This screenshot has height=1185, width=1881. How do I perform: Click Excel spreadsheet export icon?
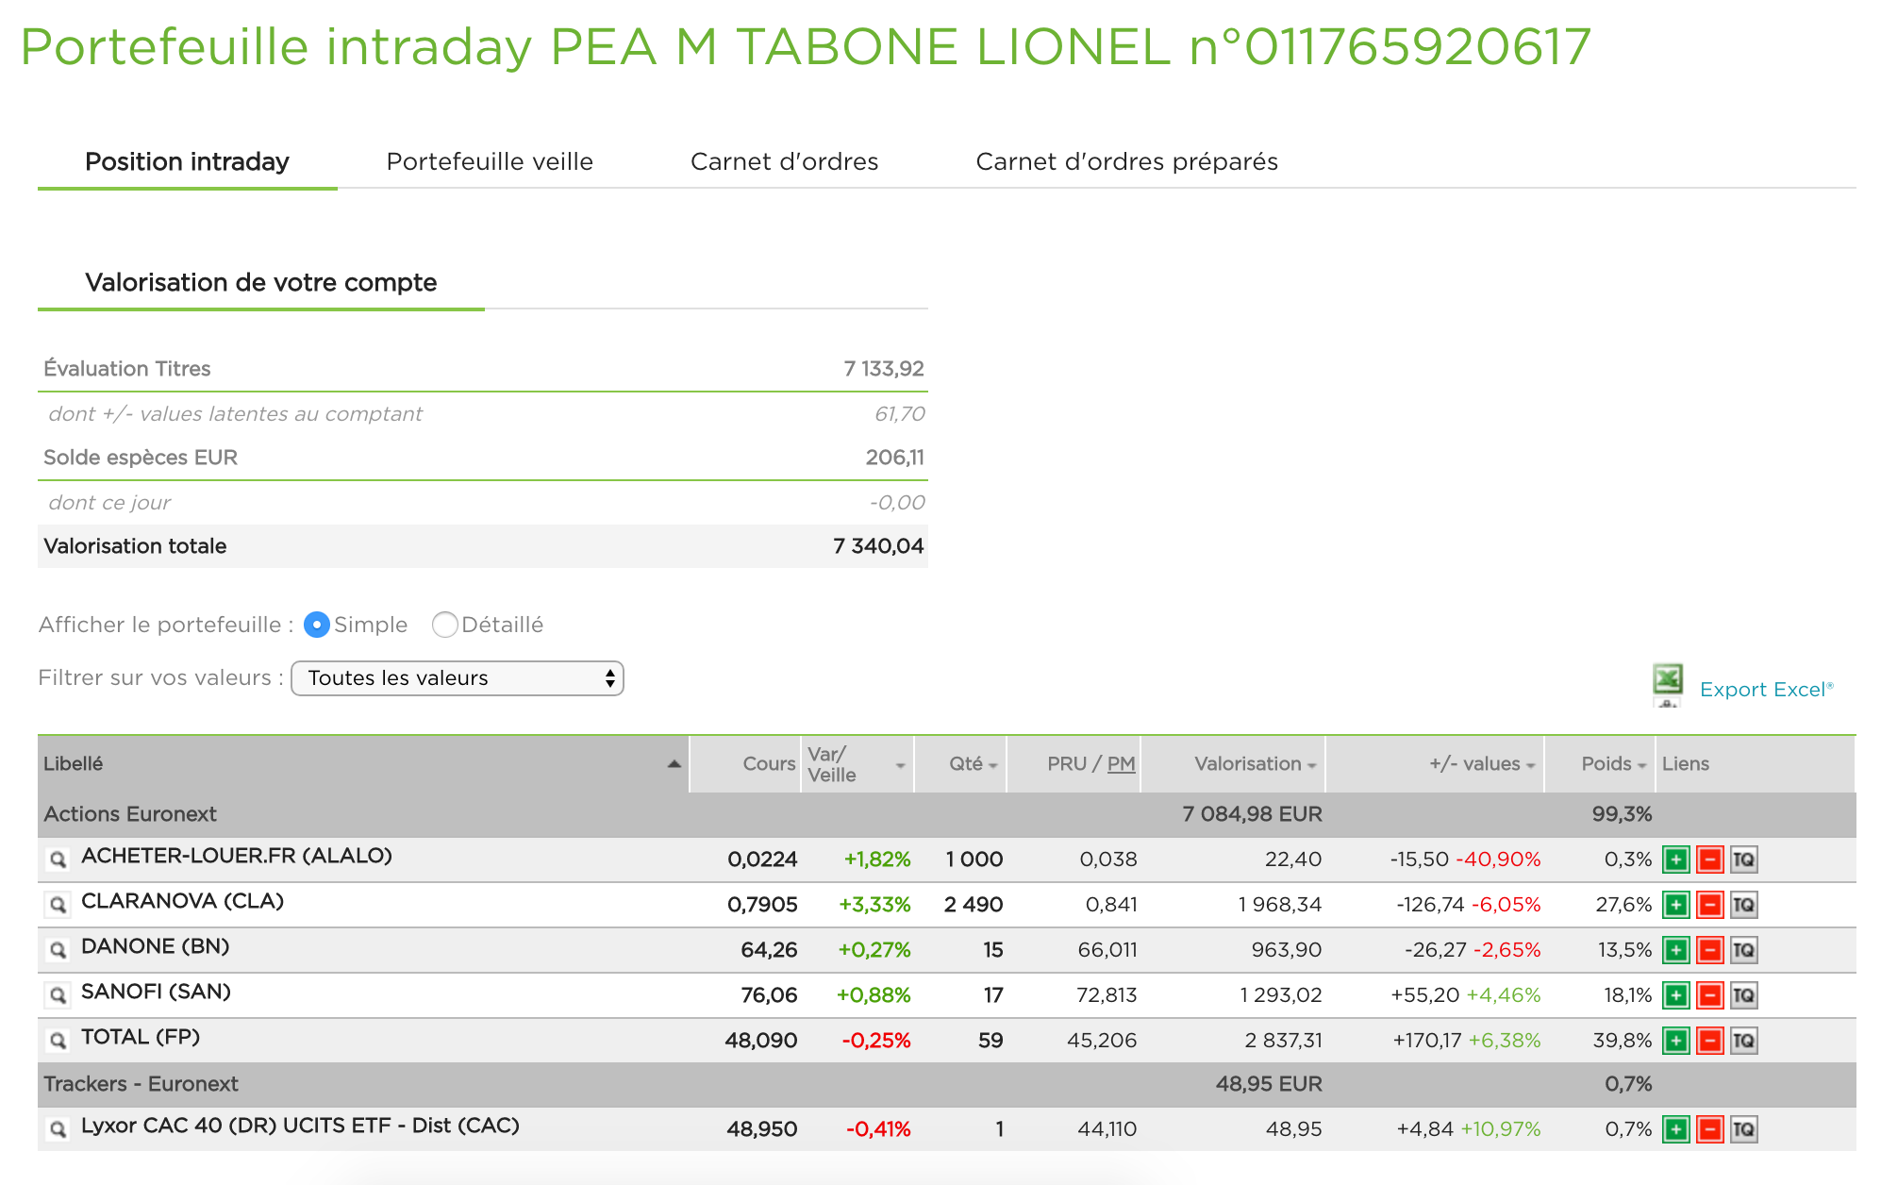point(1668,682)
